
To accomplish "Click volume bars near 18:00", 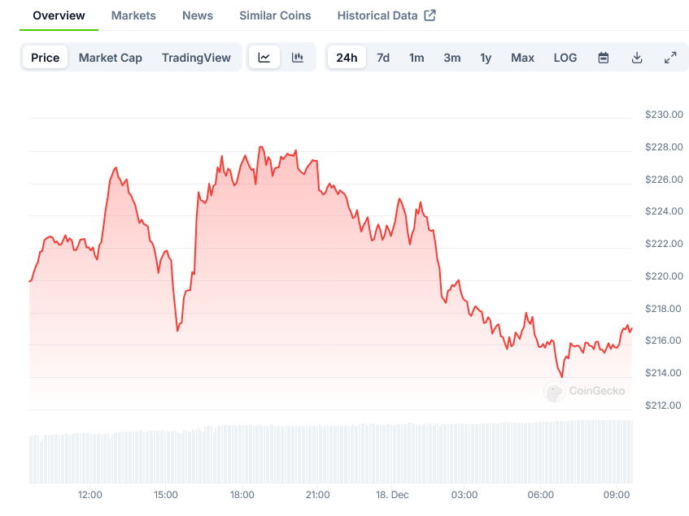I will pos(242,453).
